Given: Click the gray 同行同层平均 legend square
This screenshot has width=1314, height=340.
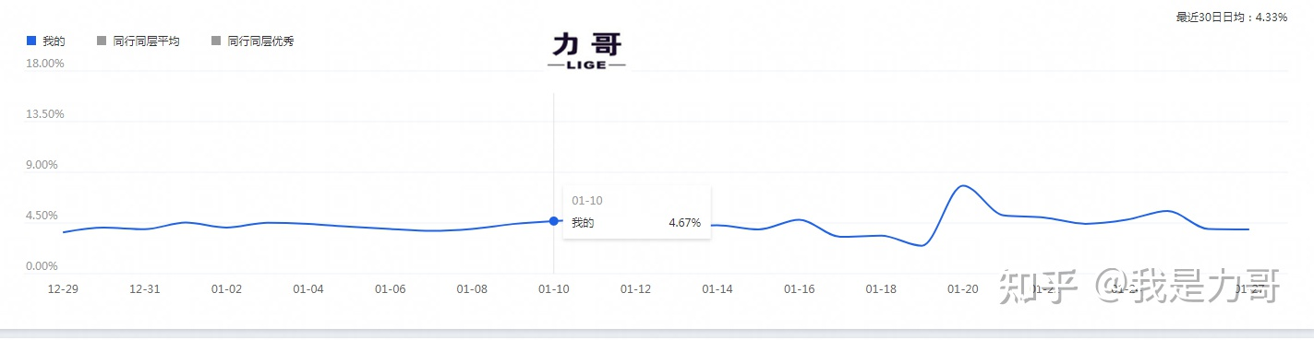Looking at the screenshot, I should [x=102, y=41].
